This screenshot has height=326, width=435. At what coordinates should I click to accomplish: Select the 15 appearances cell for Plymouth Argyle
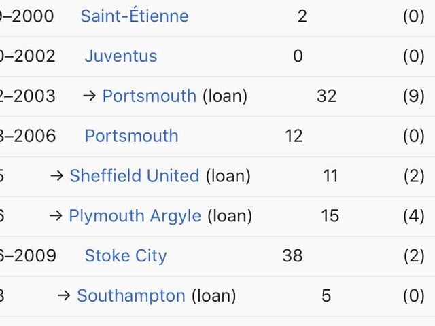click(330, 216)
